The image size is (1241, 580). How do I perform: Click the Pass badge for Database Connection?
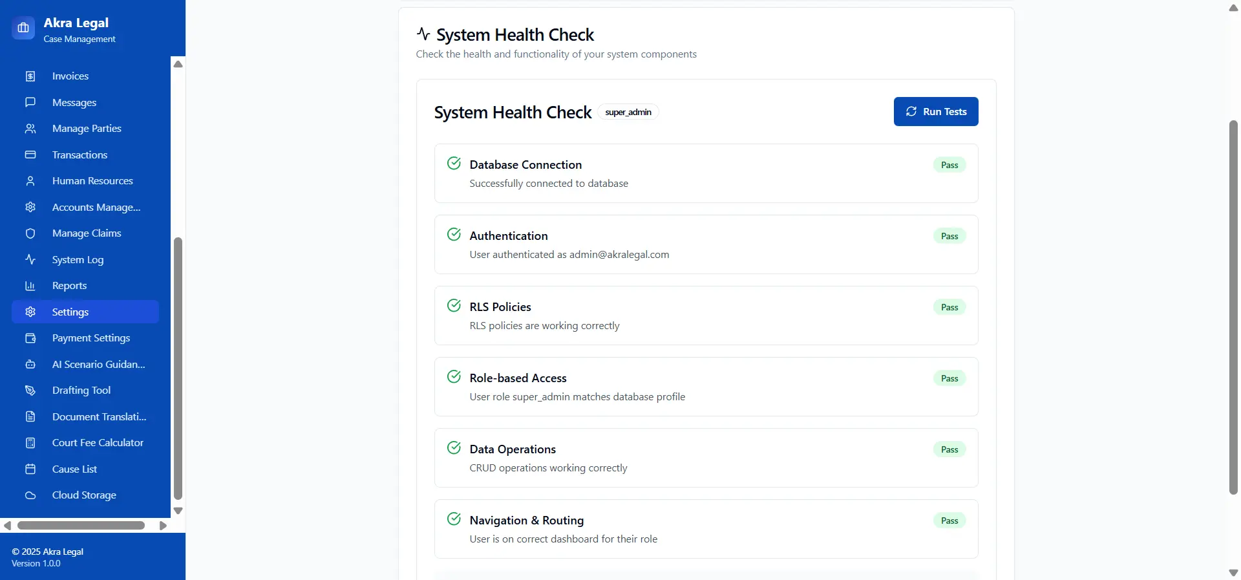coord(949,165)
